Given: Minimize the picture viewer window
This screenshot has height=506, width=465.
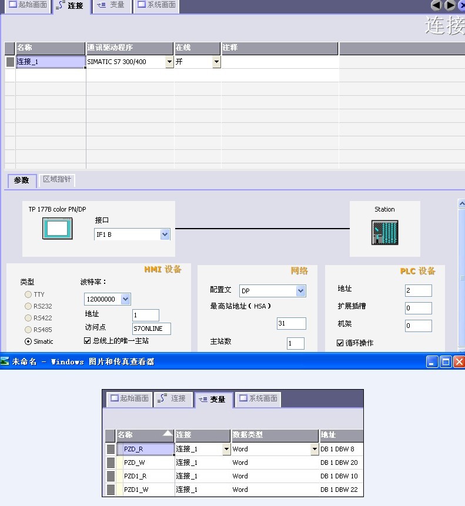Looking at the screenshot, I should 432,362.
